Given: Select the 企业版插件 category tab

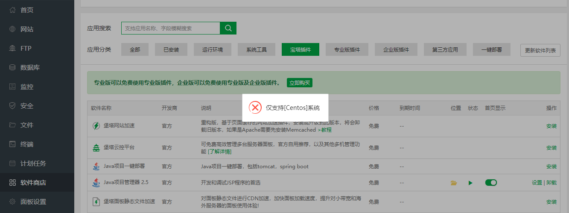Looking at the screenshot, I should (396, 49).
